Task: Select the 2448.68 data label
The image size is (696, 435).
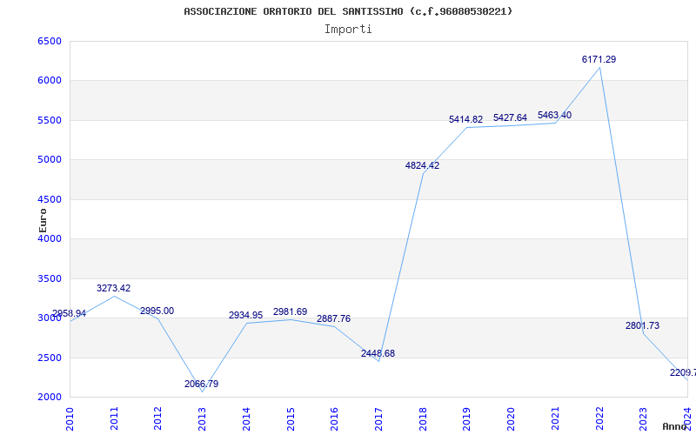Action: [378, 354]
